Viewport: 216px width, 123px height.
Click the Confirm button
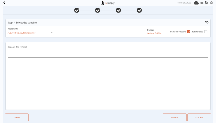coord(175,117)
